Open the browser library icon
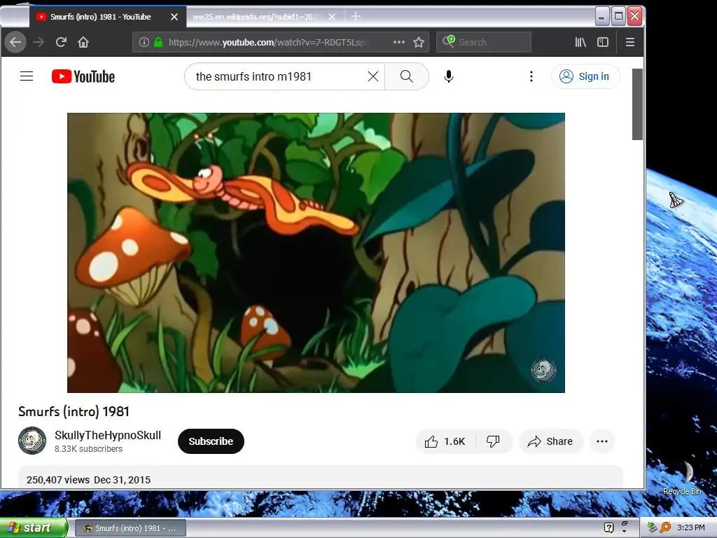Image resolution: width=717 pixels, height=538 pixels. point(580,42)
